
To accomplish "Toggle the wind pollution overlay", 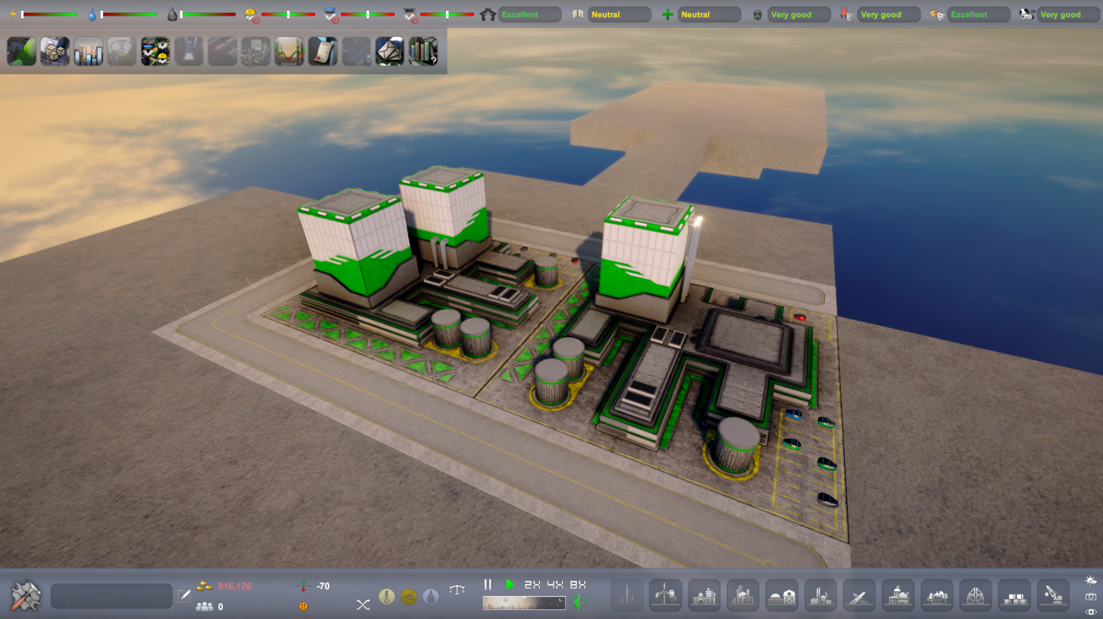I will [x=409, y=597].
